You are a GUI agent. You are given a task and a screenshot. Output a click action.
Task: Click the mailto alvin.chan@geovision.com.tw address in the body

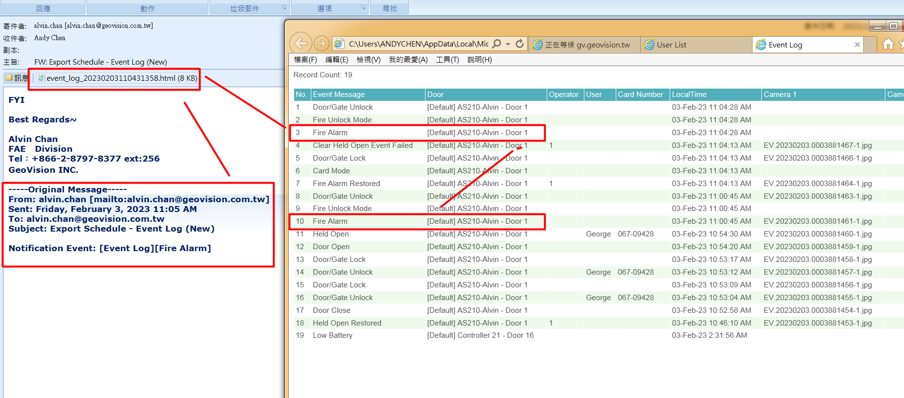pyautogui.click(x=179, y=199)
